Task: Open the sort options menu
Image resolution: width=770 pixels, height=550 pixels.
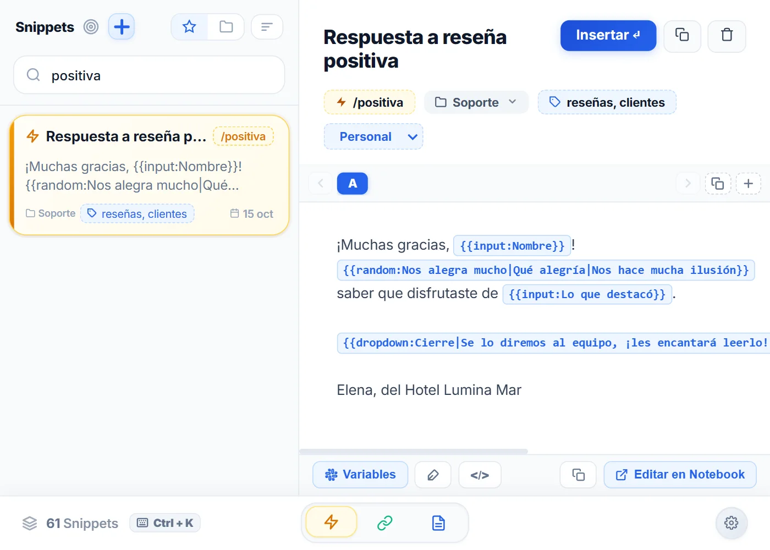Action: tap(267, 27)
